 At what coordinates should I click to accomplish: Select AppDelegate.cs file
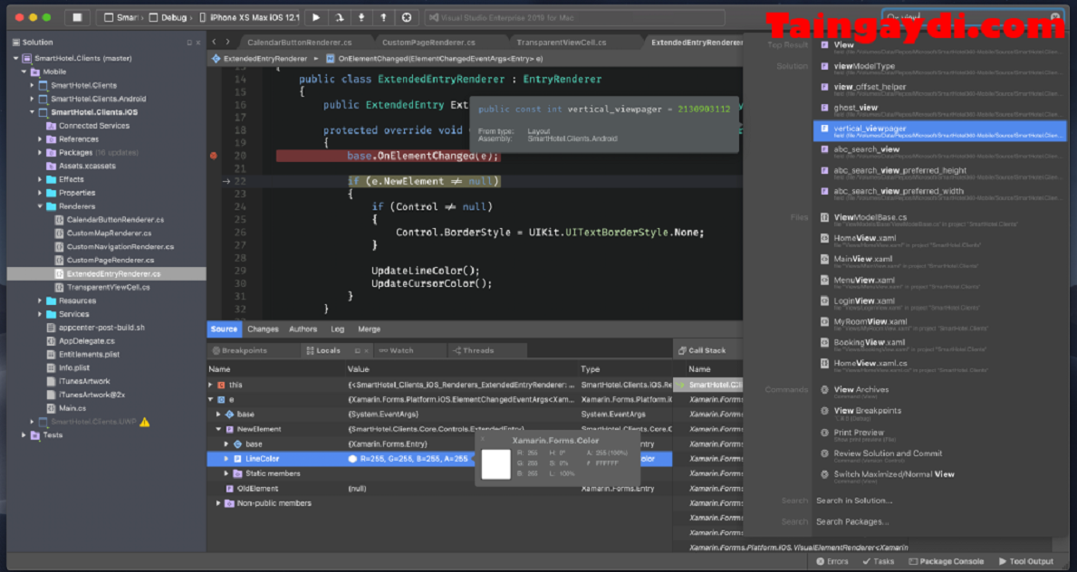(87, 340)
